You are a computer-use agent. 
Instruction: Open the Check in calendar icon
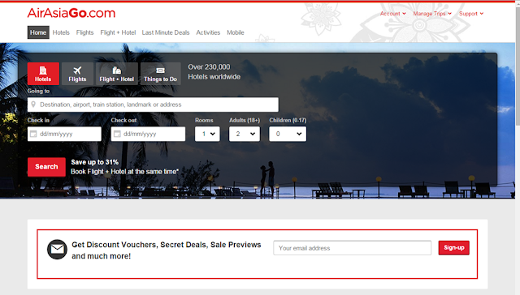33,134
